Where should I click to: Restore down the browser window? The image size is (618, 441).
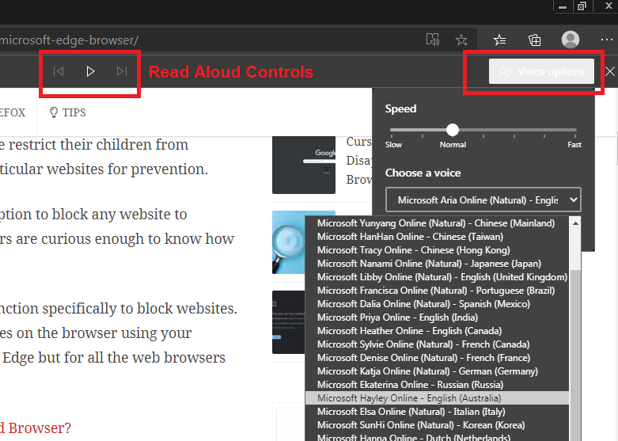[x=582, y=6]
